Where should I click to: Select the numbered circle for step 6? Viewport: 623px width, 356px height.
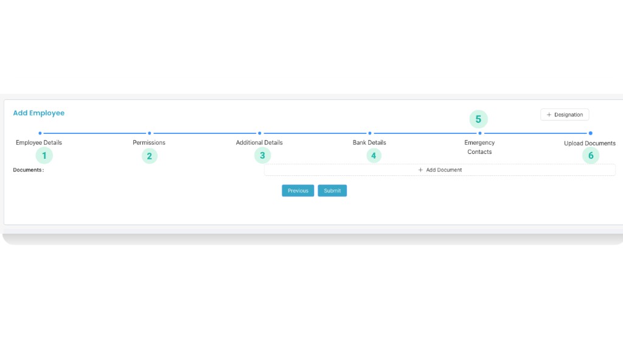[x=590, y=155]
